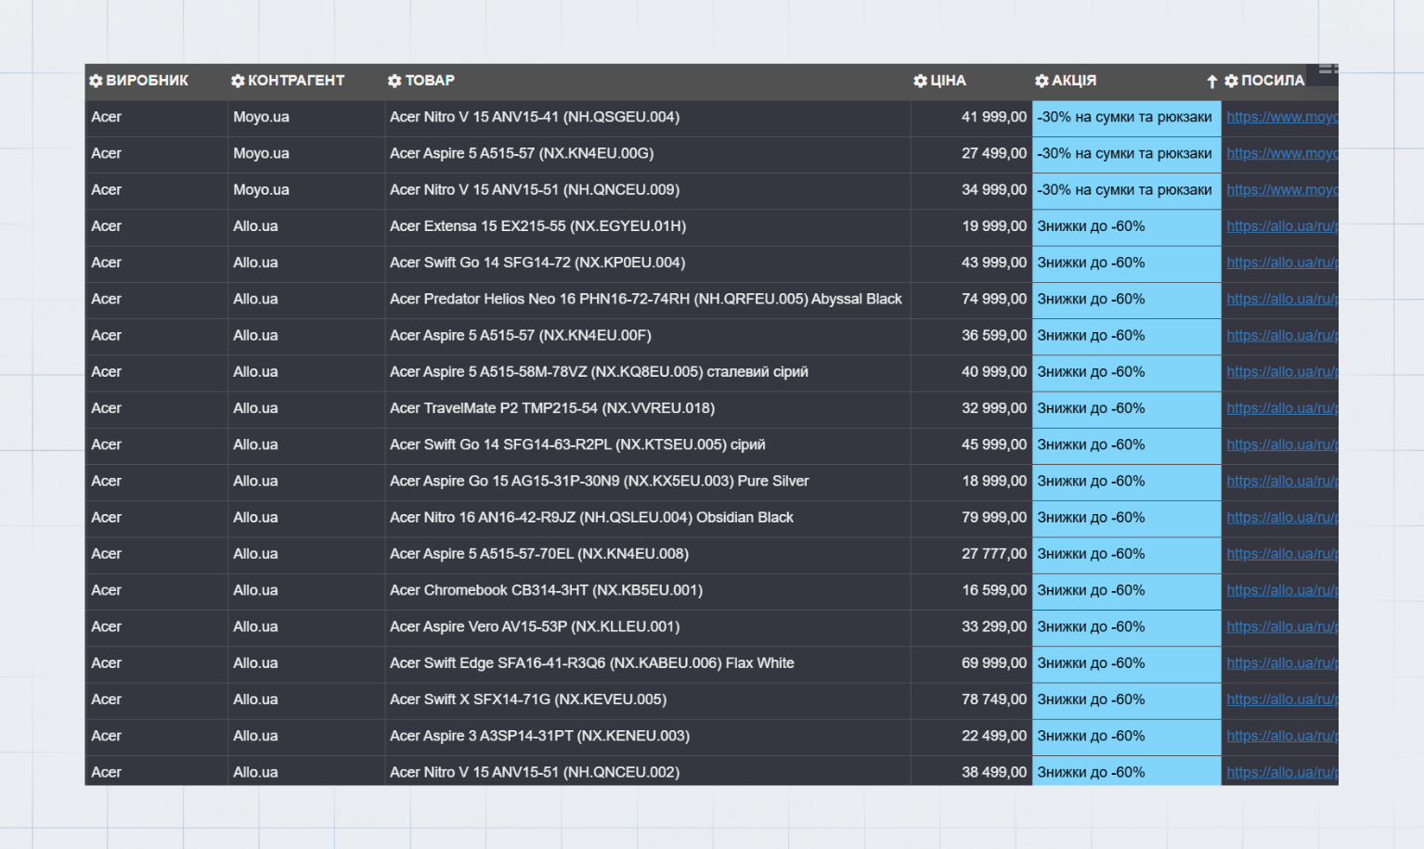Open link for Acer Swift Edge SFA16-41-R3Q6 row
Viewport: 1424px width, 849px height.
point(1282,663)
